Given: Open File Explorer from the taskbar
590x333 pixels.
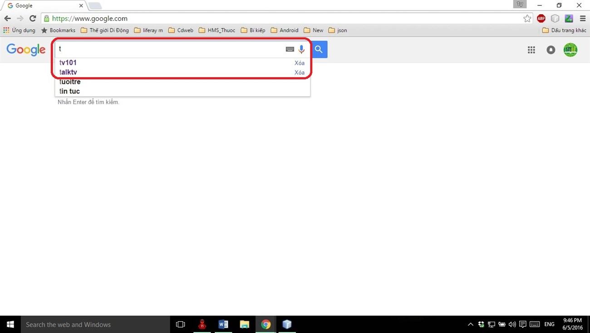Looking at the screenshot, I should (x=245, y=324).
